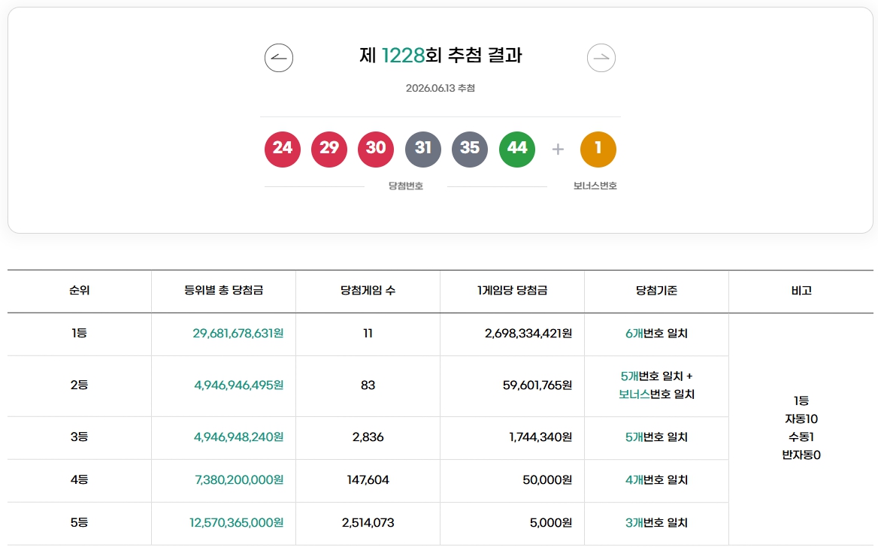Image resolution: width=878 pixels, height=550 pixels.
Task: Click the 5개번호 일치 criterion in the 3등 row
Action: tap(656, 437)
